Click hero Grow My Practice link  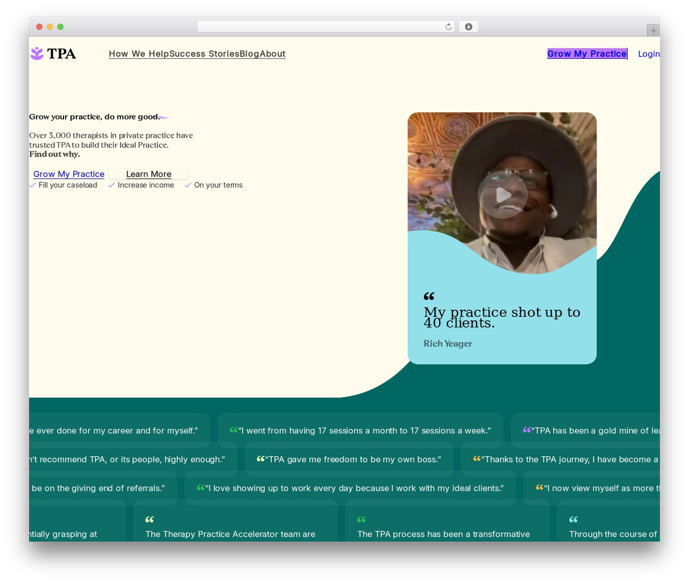(x=69, y=174)
